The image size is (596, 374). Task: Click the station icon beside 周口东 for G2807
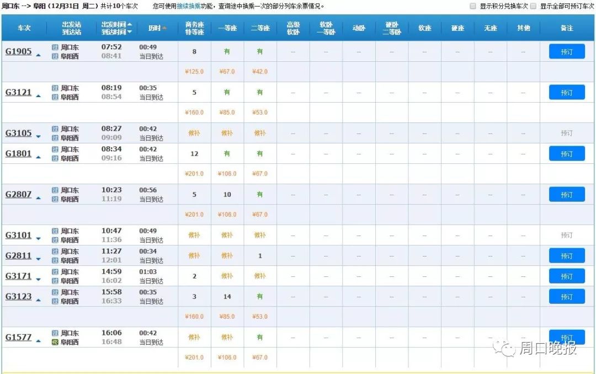click(55, 190)
